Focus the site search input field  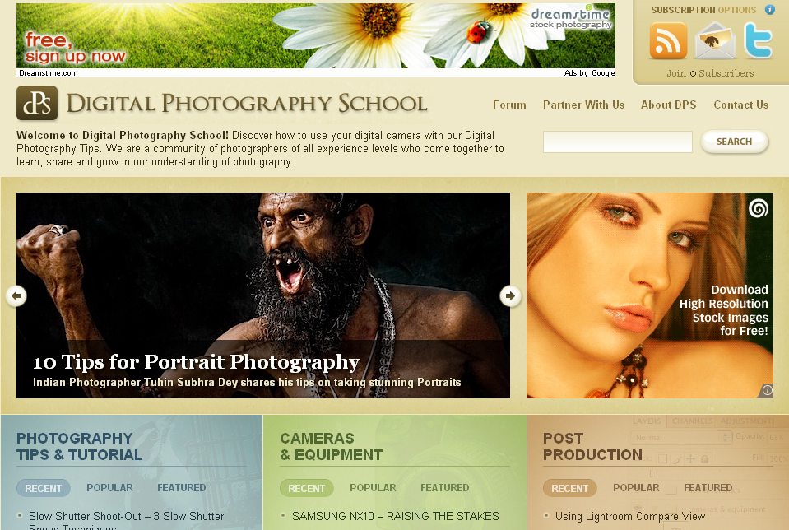(617, 142)
